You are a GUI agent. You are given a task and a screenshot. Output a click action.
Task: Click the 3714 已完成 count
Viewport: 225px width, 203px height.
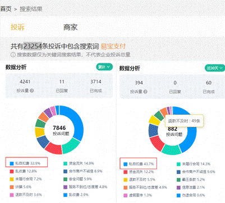tap(96, 82)
